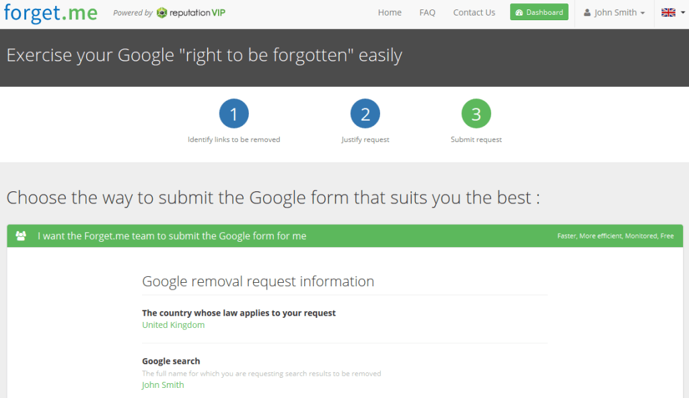Select the 'Submit request' step label
Screen dimensions: 689x398
click(x=476, y=139)
